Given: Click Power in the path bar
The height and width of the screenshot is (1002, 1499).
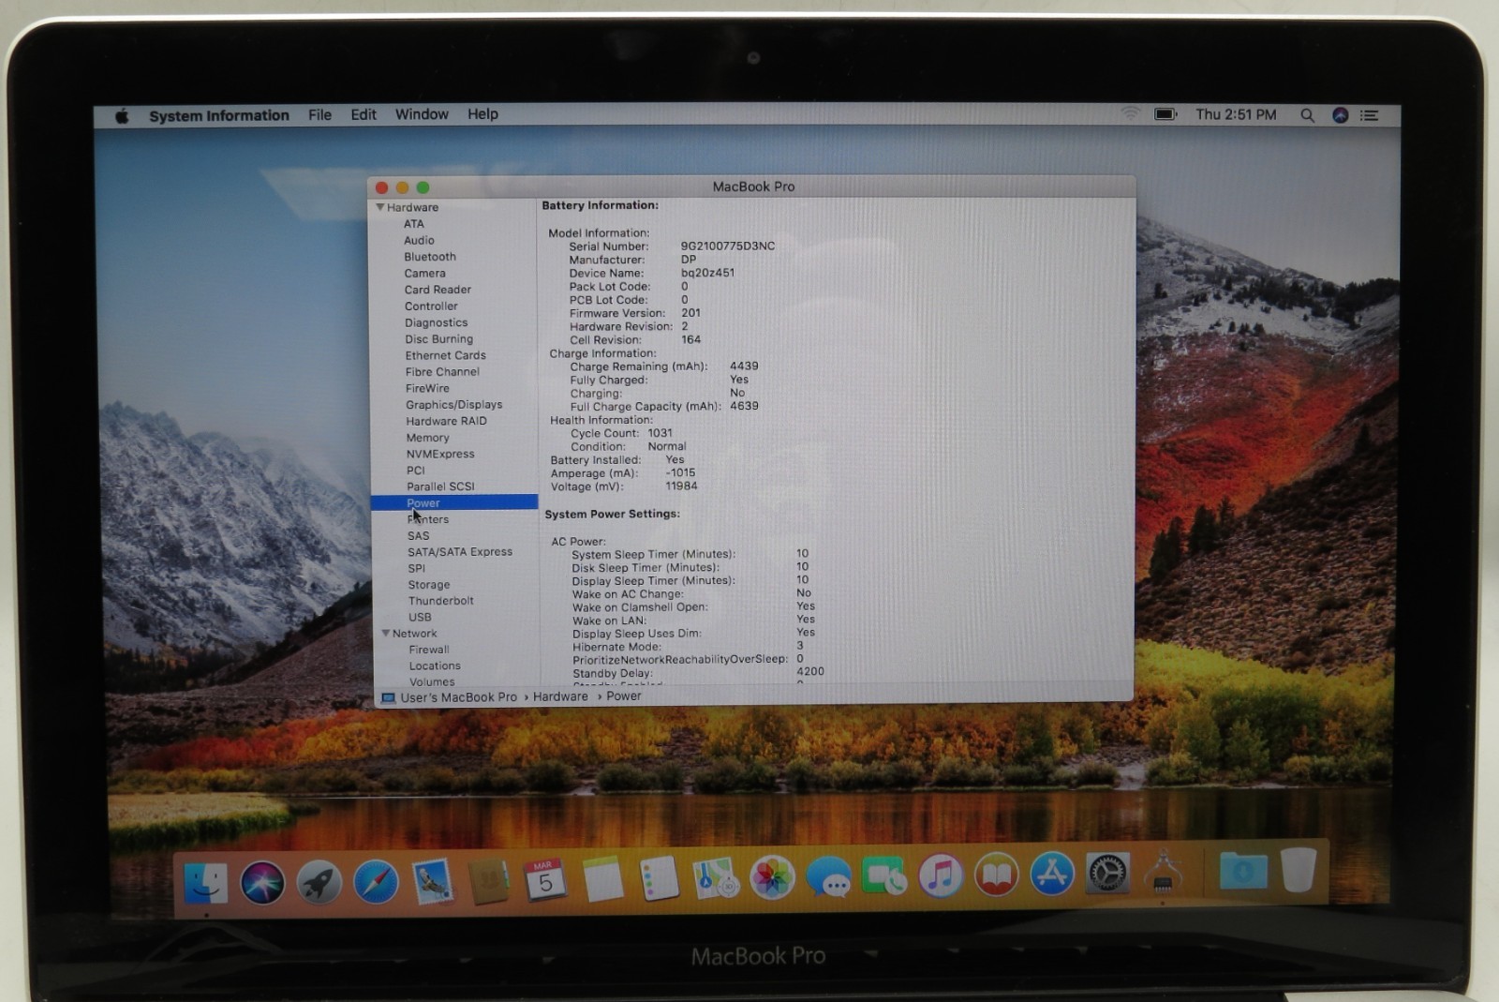Looking at the screenshot, I should pos(623,695).
